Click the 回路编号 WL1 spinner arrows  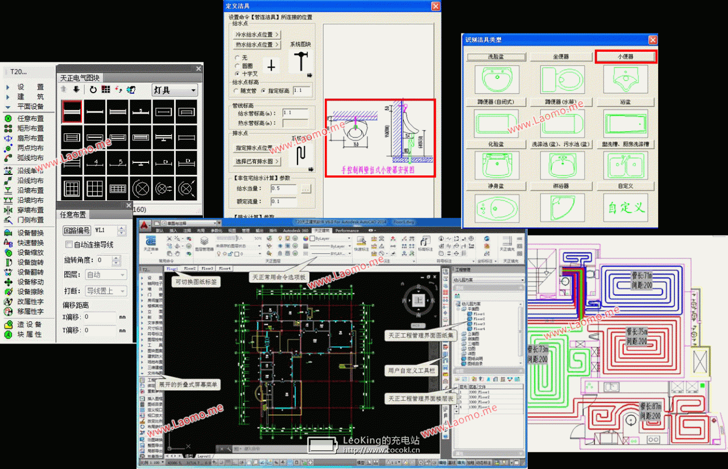[x=121, y=231]
